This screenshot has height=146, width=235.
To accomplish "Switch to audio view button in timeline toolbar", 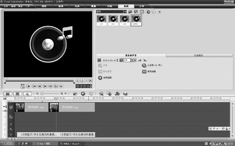I will 27,94.
